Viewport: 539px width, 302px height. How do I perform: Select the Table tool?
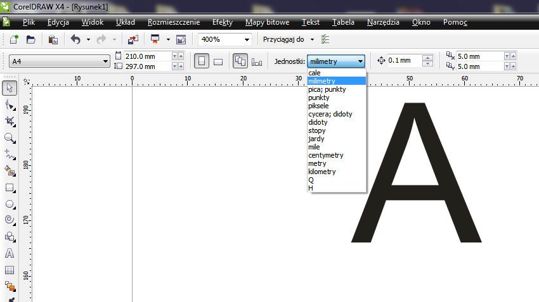pos(10,270)
